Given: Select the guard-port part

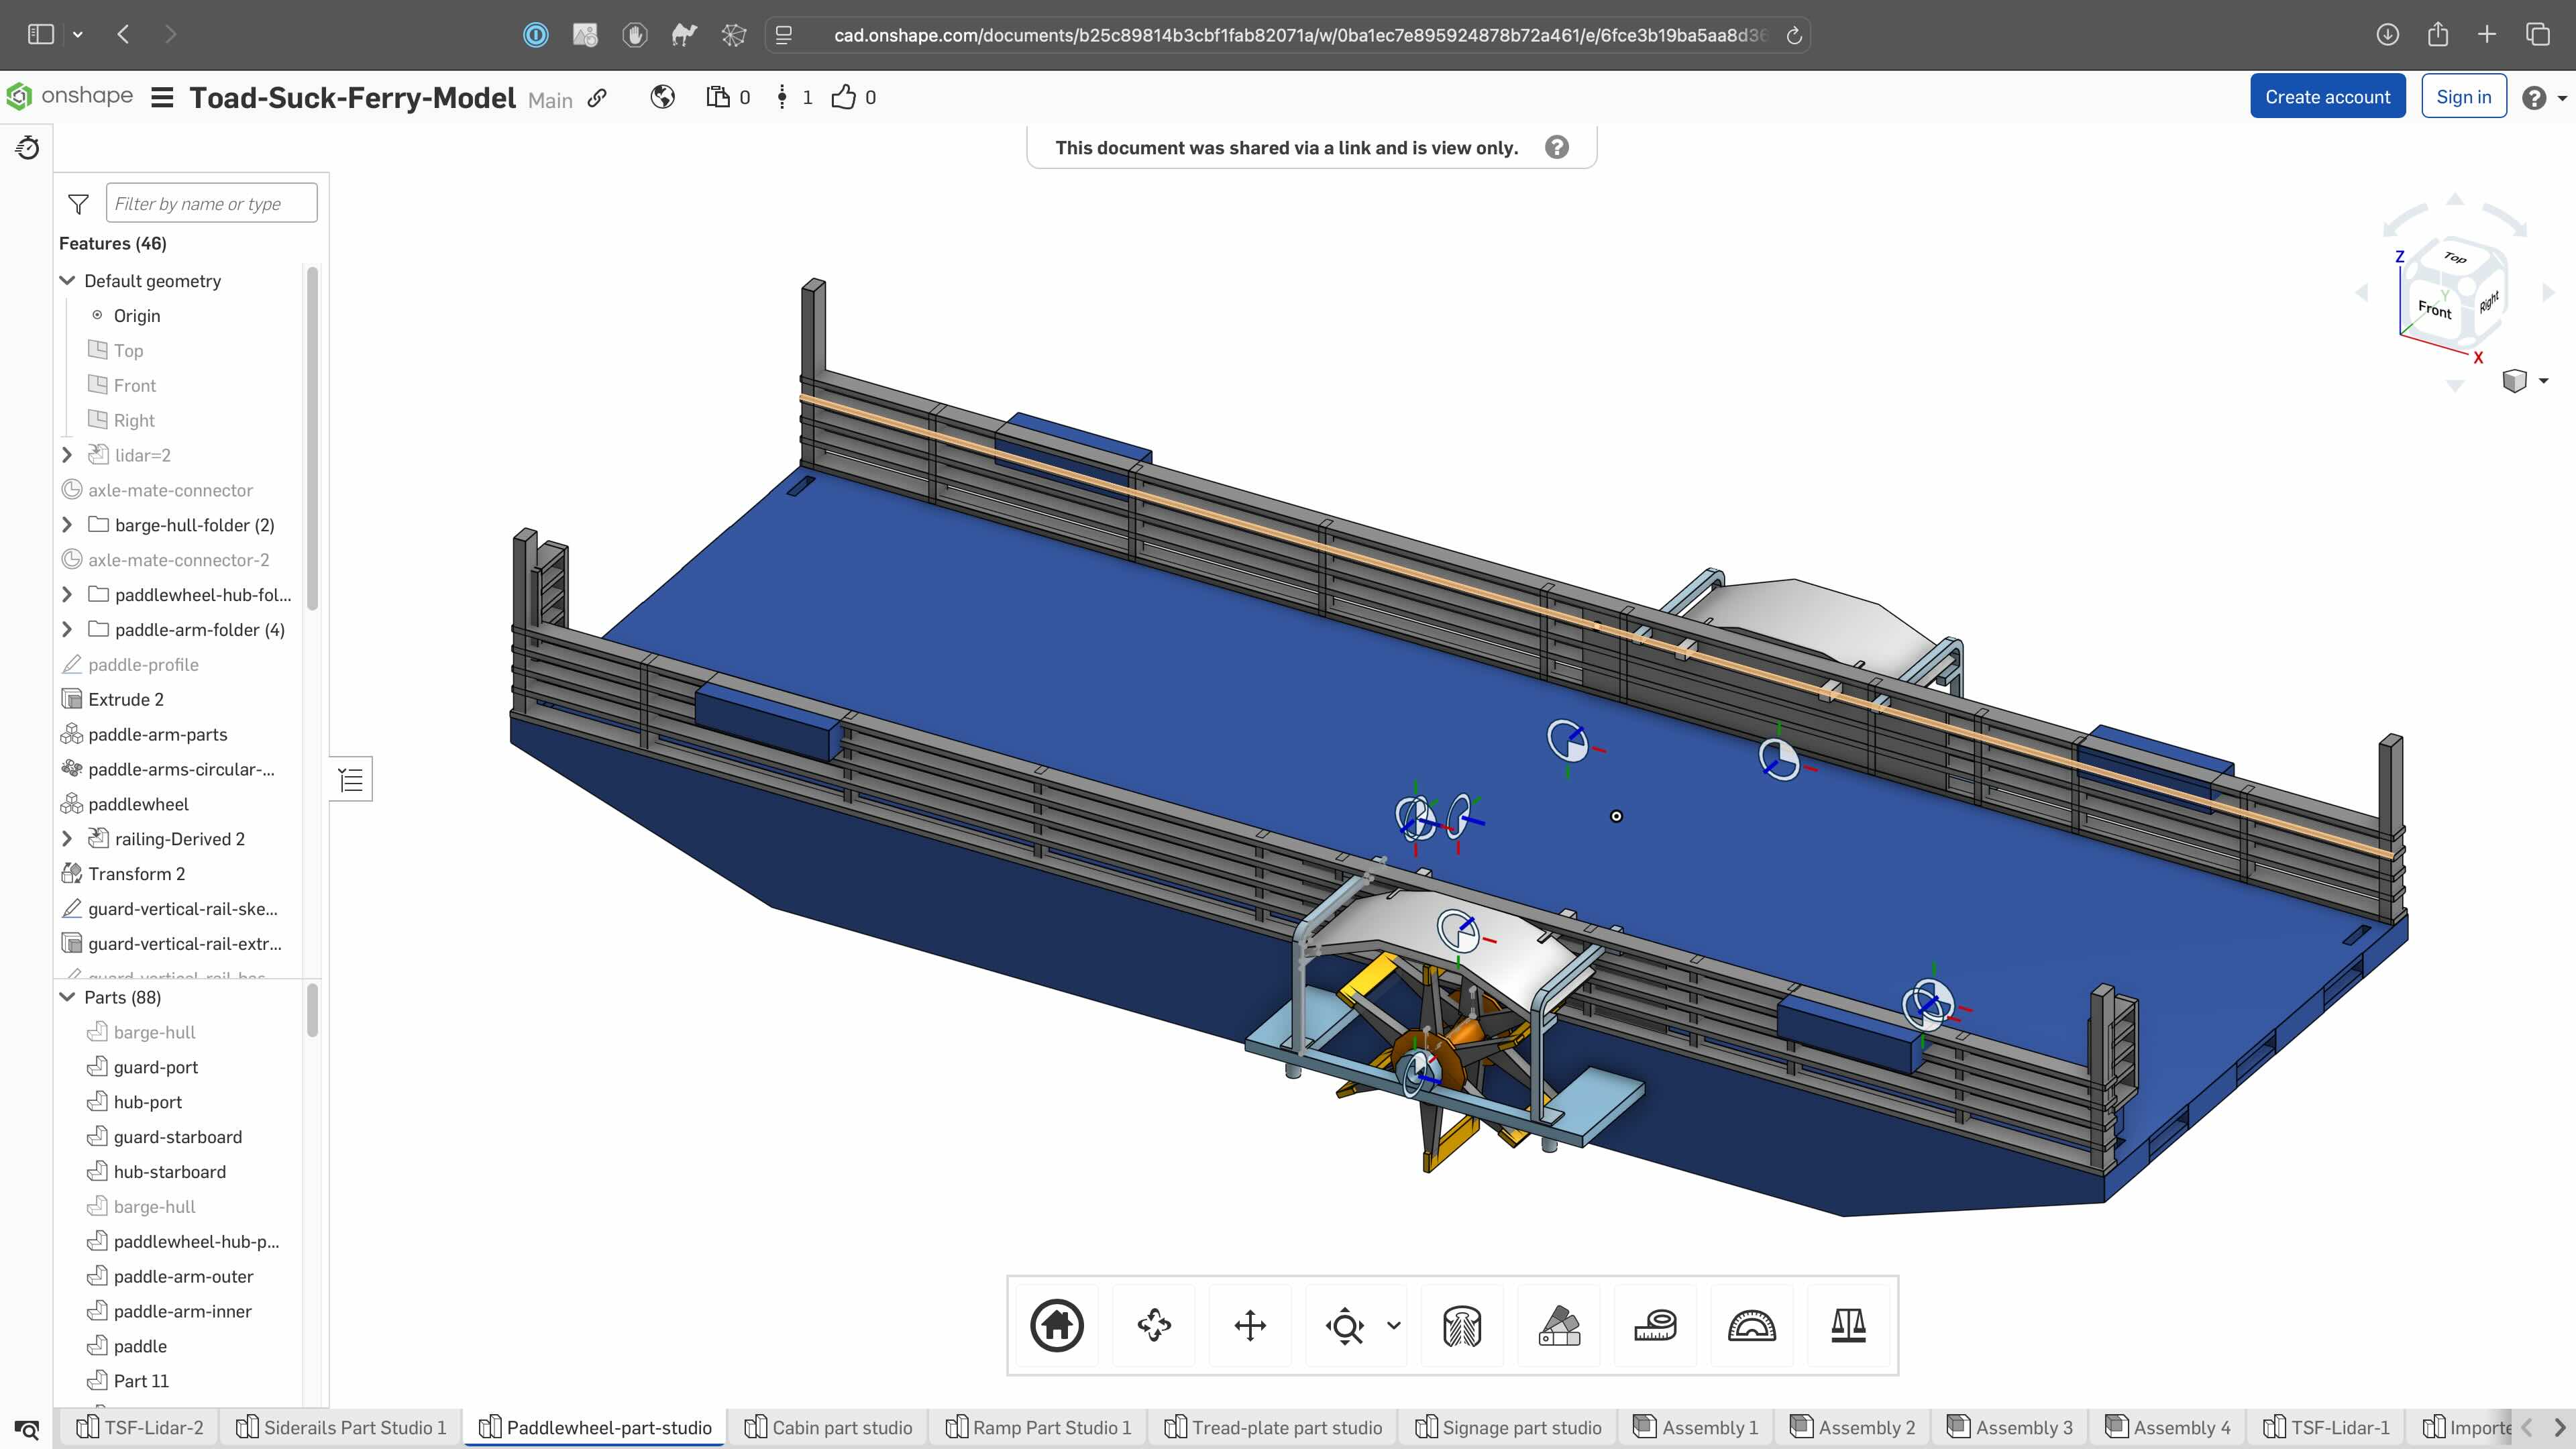Looking at the screenshot, I should tap(156, 1067).
